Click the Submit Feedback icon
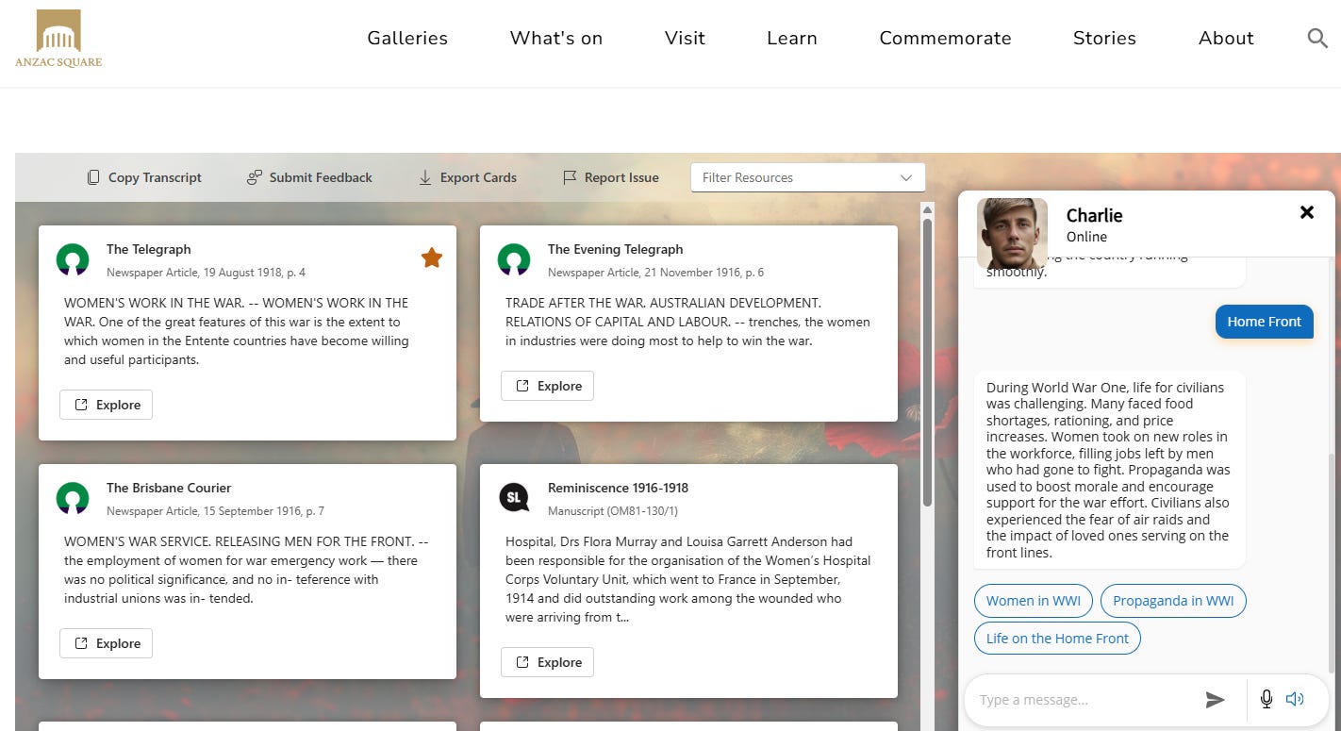Image resolution: width=1341 pixels, height=731 pixels. [x=255, y=177]
